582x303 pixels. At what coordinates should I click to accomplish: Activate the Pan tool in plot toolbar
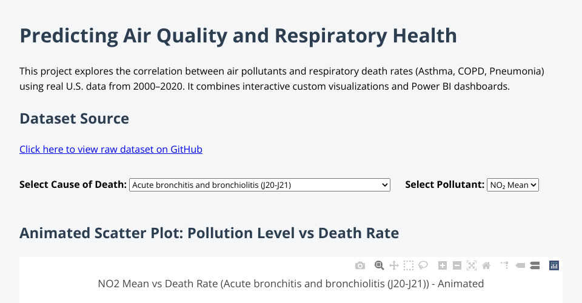[x=393, y=265]
